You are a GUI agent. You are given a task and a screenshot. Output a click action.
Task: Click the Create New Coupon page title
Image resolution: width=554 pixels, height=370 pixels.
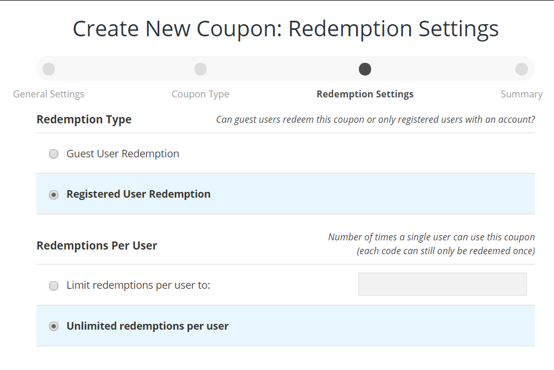[x=286, y=29]
